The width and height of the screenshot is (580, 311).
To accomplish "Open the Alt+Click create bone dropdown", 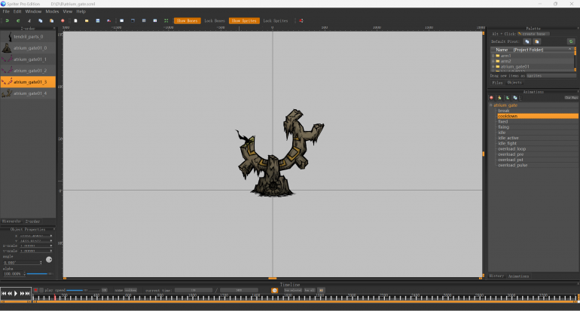I will pos(534,34).
